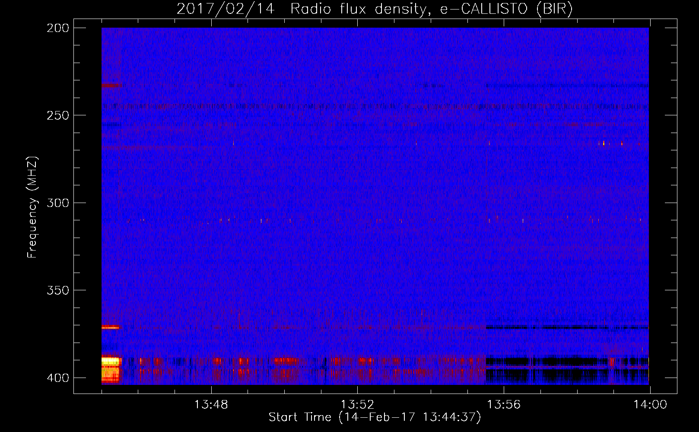Click the 13:52 time tick label
The image size is (699, 432).
[x=357, y=405]
